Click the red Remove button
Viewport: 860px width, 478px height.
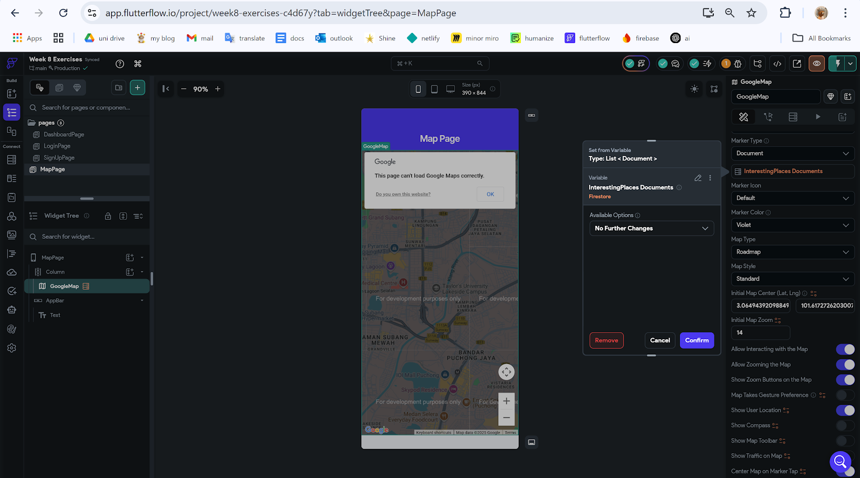(x=606, y=340)
